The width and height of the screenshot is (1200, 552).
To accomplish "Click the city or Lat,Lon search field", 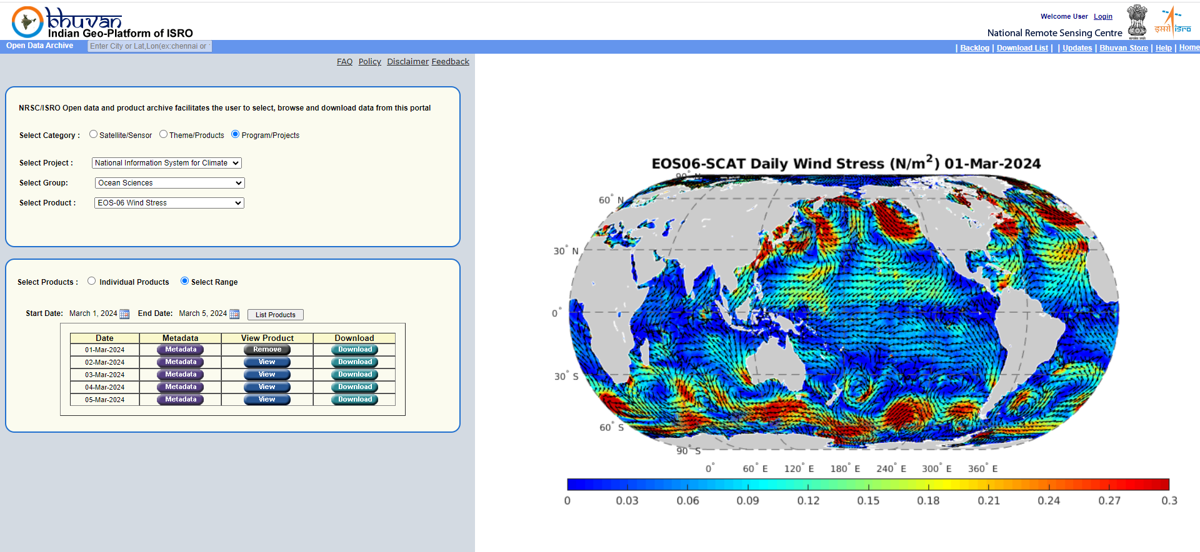I will point(149,46).
